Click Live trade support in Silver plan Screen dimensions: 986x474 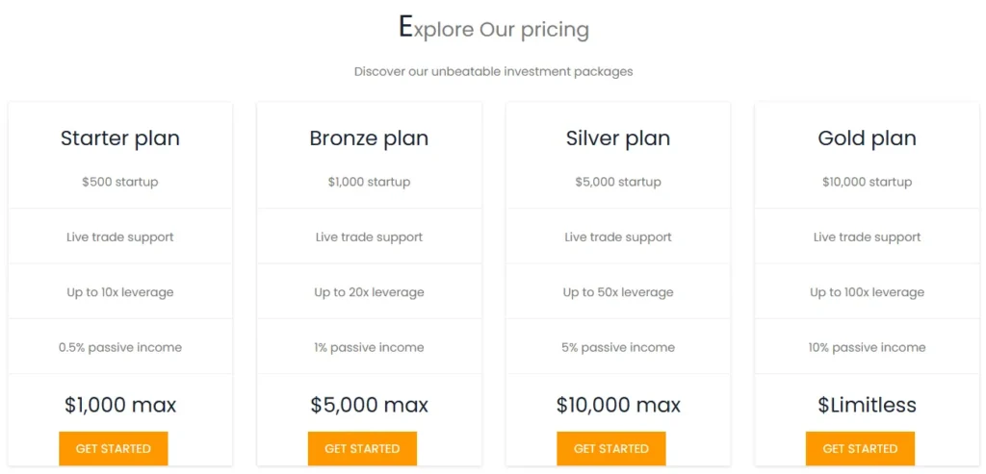(618, 237)
